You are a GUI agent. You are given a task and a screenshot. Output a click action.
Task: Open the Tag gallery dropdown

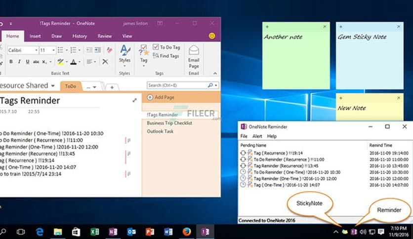point(144,66)
